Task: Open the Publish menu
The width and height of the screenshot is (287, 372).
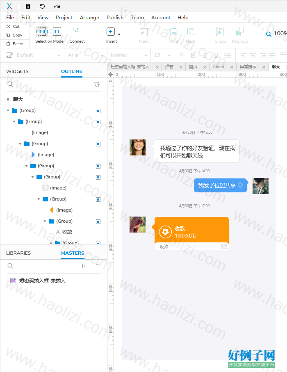Action: [115, 18]
